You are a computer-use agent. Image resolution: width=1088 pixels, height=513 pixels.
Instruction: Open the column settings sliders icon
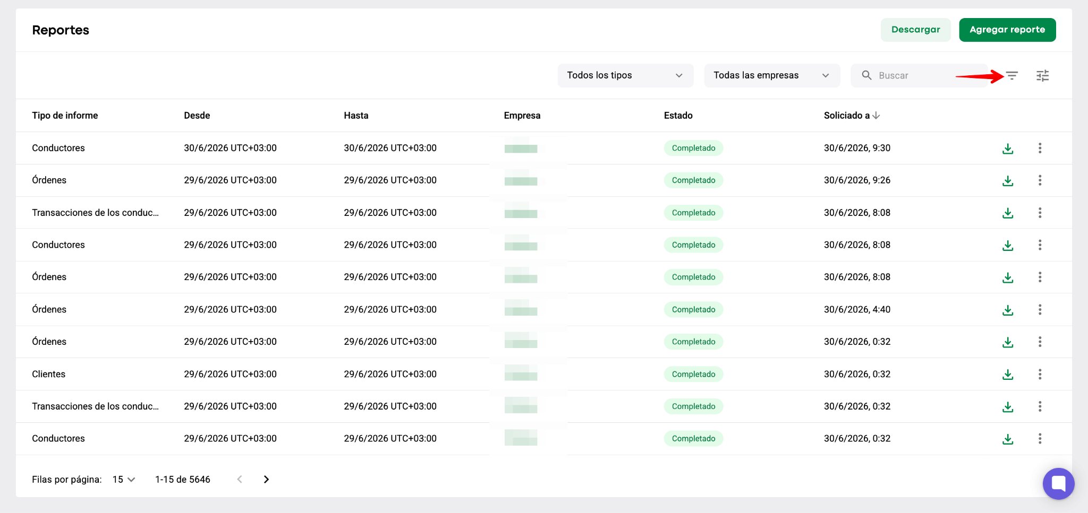tap(1042, 76)
